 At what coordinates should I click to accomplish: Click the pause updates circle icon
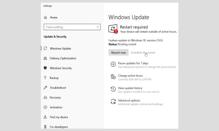coord(113,64)
